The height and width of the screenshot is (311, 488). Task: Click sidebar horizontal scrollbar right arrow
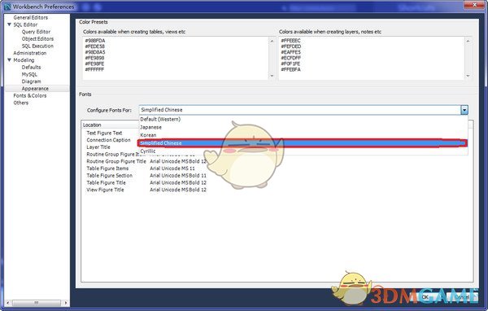click(66, 303)
